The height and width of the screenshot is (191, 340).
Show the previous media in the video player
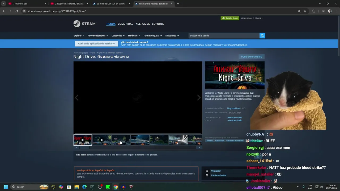coord(77,98)
